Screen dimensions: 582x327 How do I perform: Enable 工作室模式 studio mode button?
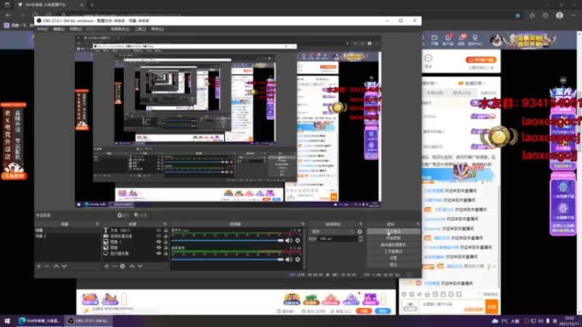tap(394, 251)
